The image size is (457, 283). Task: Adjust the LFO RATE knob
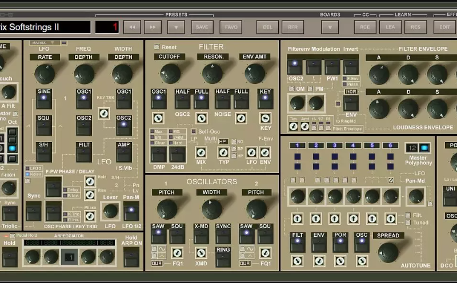pos(45,74)
